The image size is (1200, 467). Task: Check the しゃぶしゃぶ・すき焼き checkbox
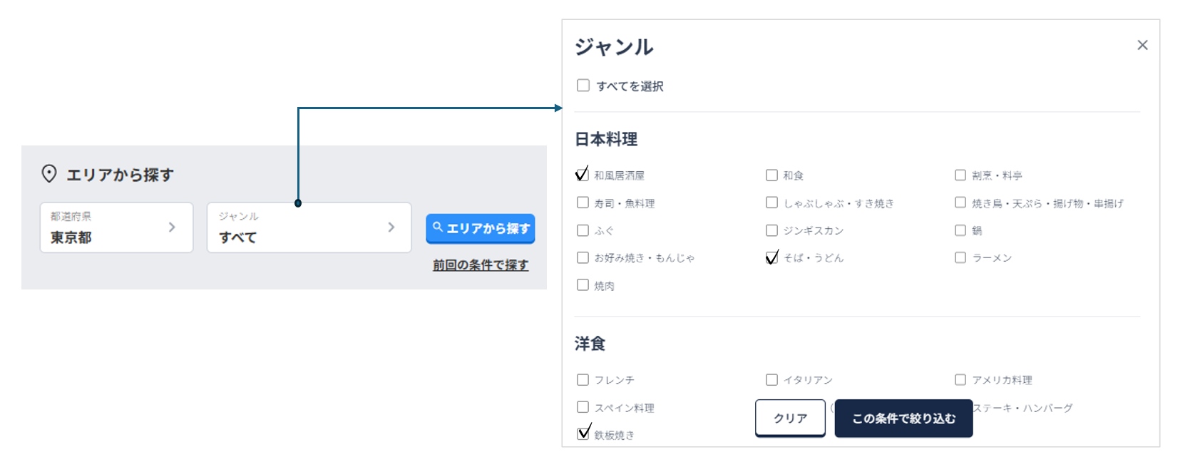pos(771,202)
